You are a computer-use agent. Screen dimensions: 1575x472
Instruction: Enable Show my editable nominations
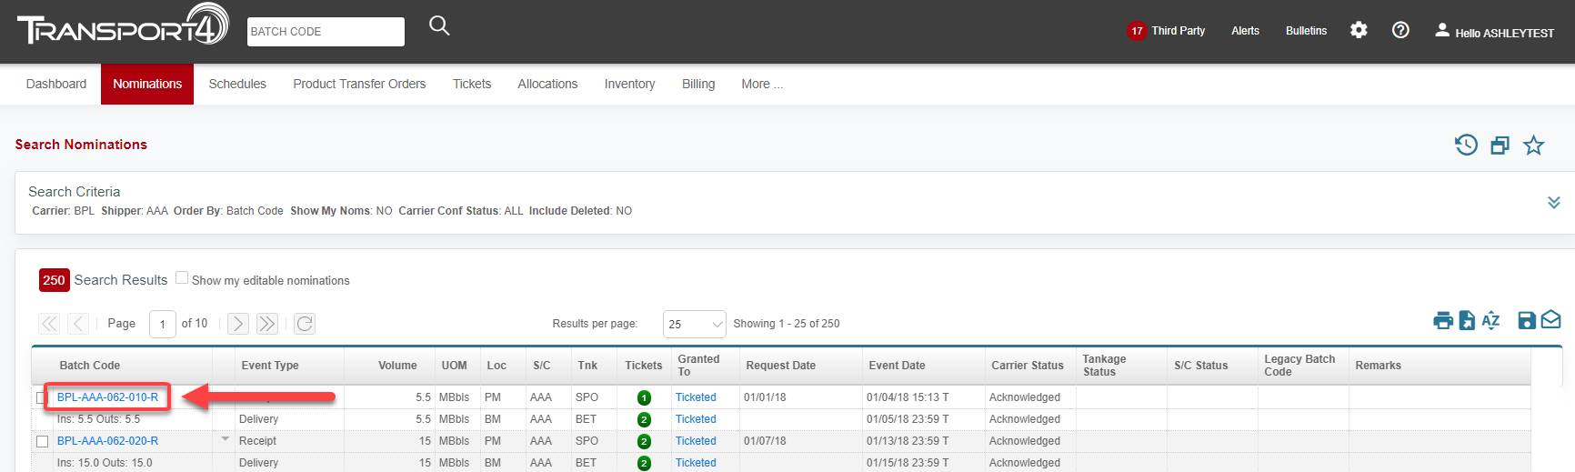point(182,278)
